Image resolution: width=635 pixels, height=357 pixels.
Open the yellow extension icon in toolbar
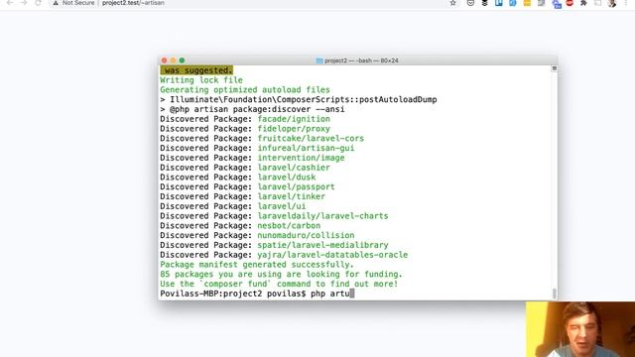click(527, 3)
